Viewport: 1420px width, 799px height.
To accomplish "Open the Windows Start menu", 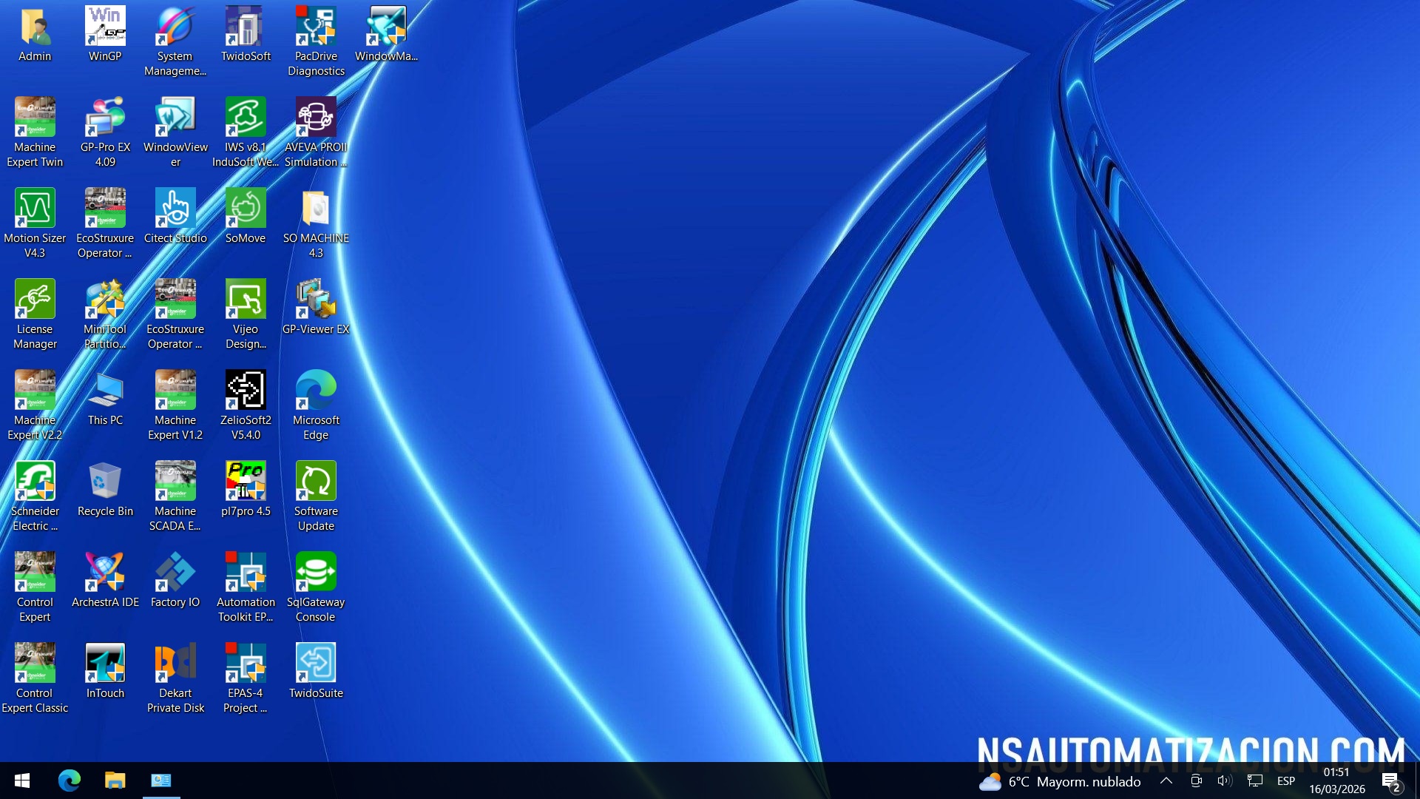I will click(22, 781).
